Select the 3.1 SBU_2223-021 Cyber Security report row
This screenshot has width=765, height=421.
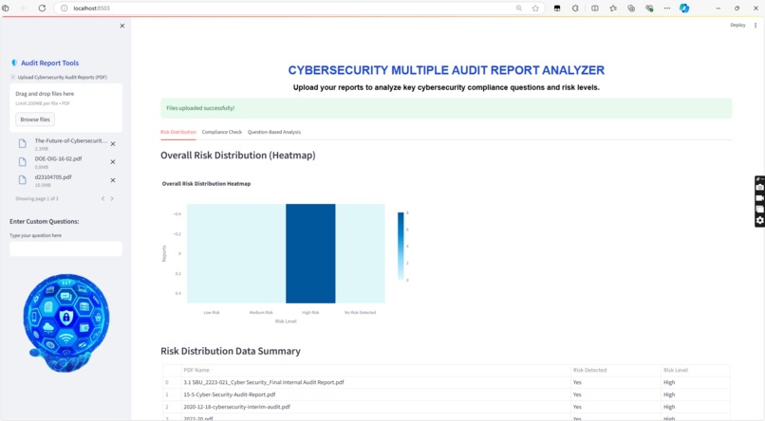446,382
